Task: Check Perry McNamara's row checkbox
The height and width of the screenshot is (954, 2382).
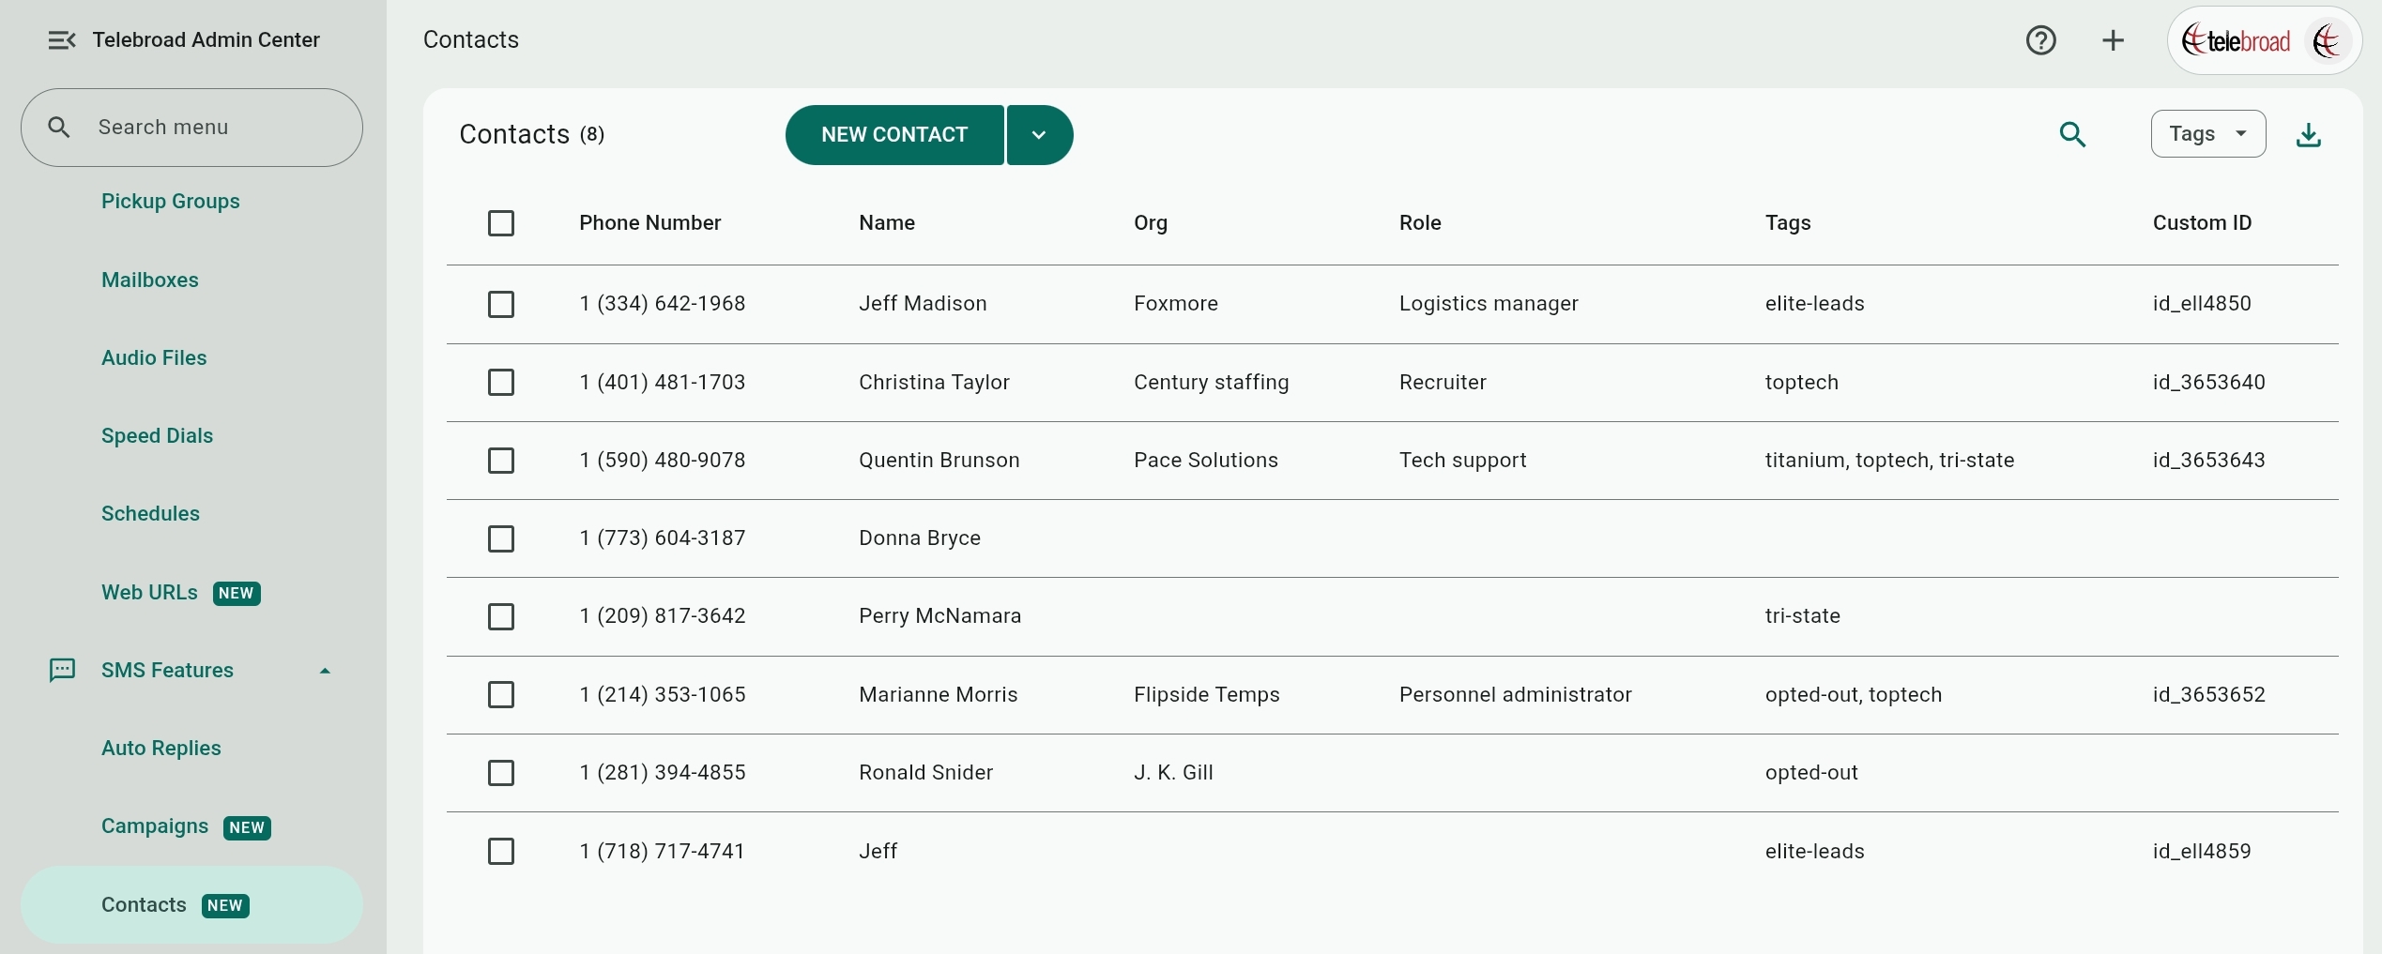Action: 501,616
